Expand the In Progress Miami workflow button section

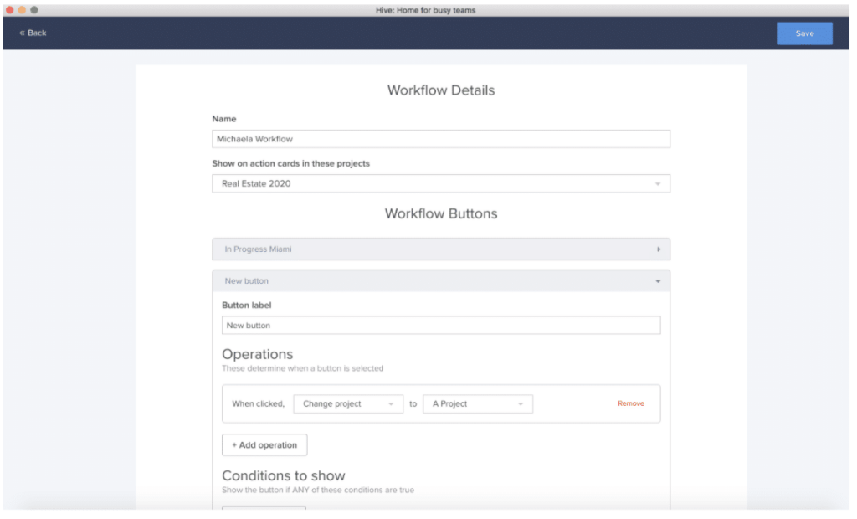pyautogui.click(x=441, y=249)
